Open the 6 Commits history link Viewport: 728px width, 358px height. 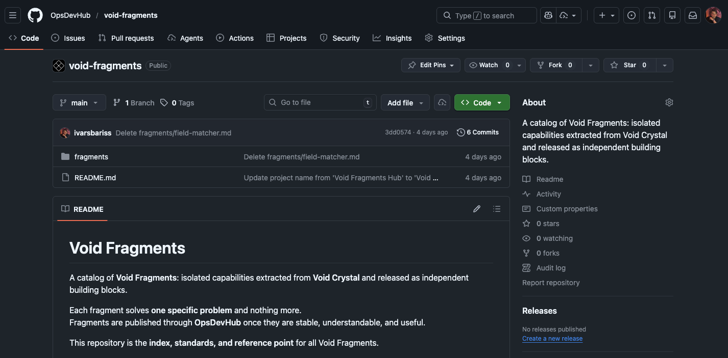click(478, 132)
